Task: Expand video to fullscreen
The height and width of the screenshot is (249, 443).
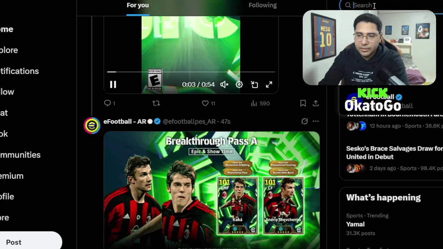Action: click(x=269, y=85)
